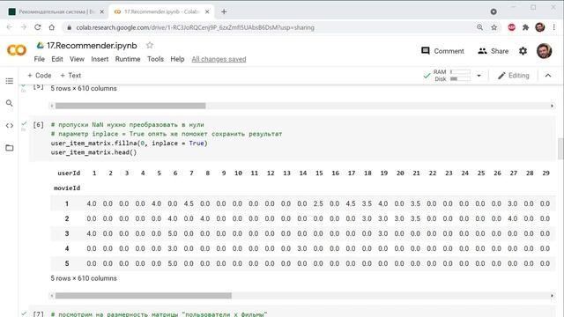Open the View menu
The width and height of the screenshot is (564, 317).
77,59
